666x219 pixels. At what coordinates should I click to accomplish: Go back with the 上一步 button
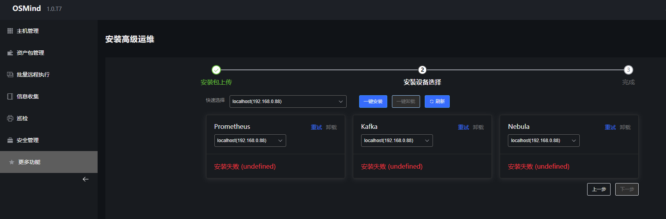pos(598,189)
